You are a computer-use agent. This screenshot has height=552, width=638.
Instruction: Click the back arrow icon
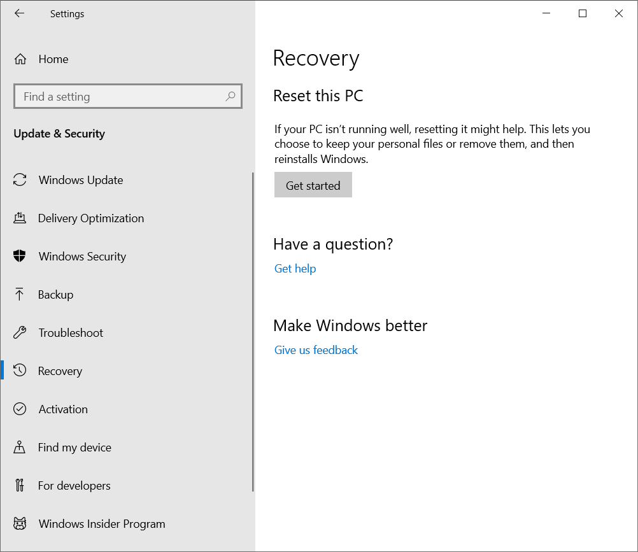pos(19,13)
